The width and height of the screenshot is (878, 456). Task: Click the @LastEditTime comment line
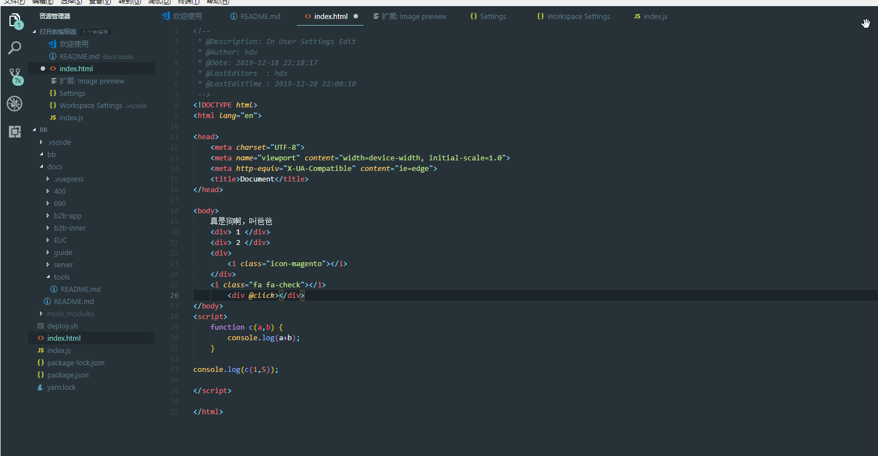(277, 84)
